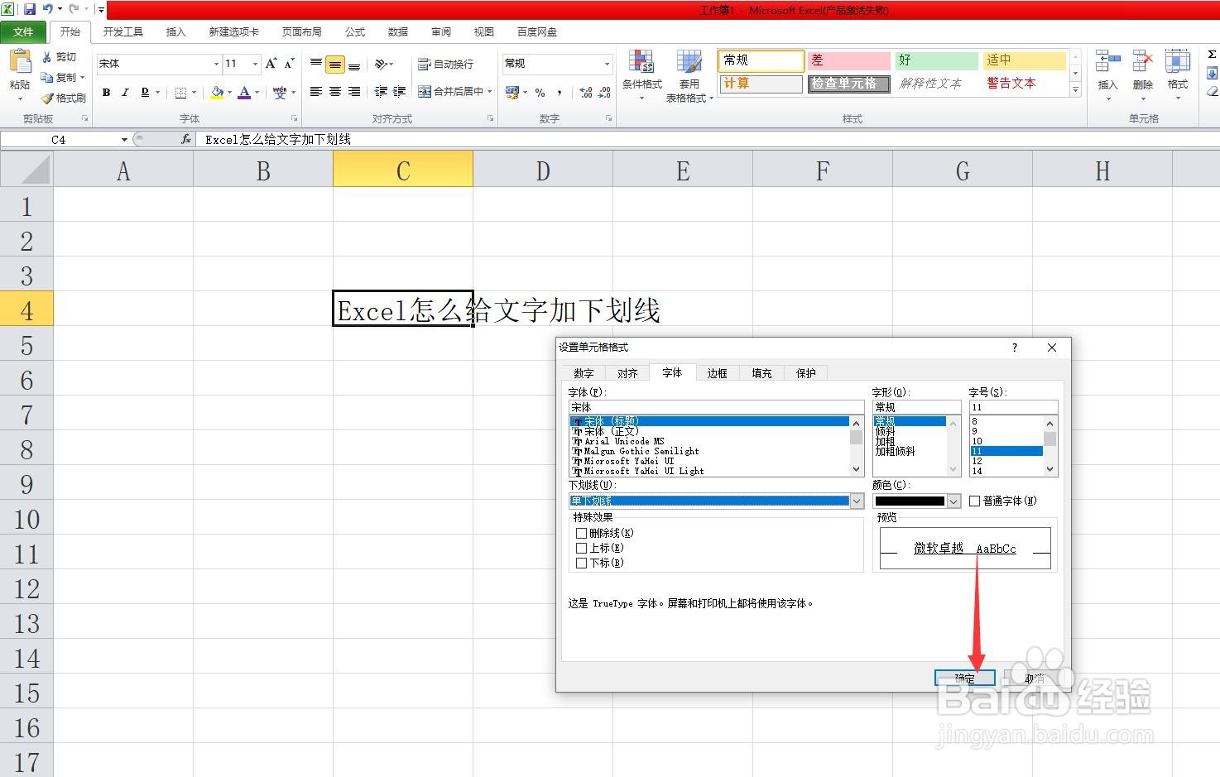The width and height of the screenshot is (1220, 777).
Task: Switch to 对齐 tab in dialog
Action: pos(627,373)
